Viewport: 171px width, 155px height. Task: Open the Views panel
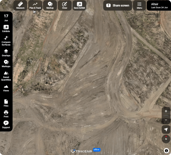coord(6,88)
